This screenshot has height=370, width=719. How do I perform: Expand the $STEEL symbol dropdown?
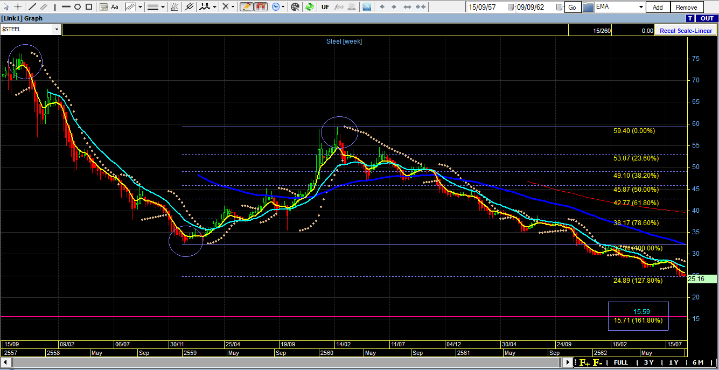coord(57,29)
